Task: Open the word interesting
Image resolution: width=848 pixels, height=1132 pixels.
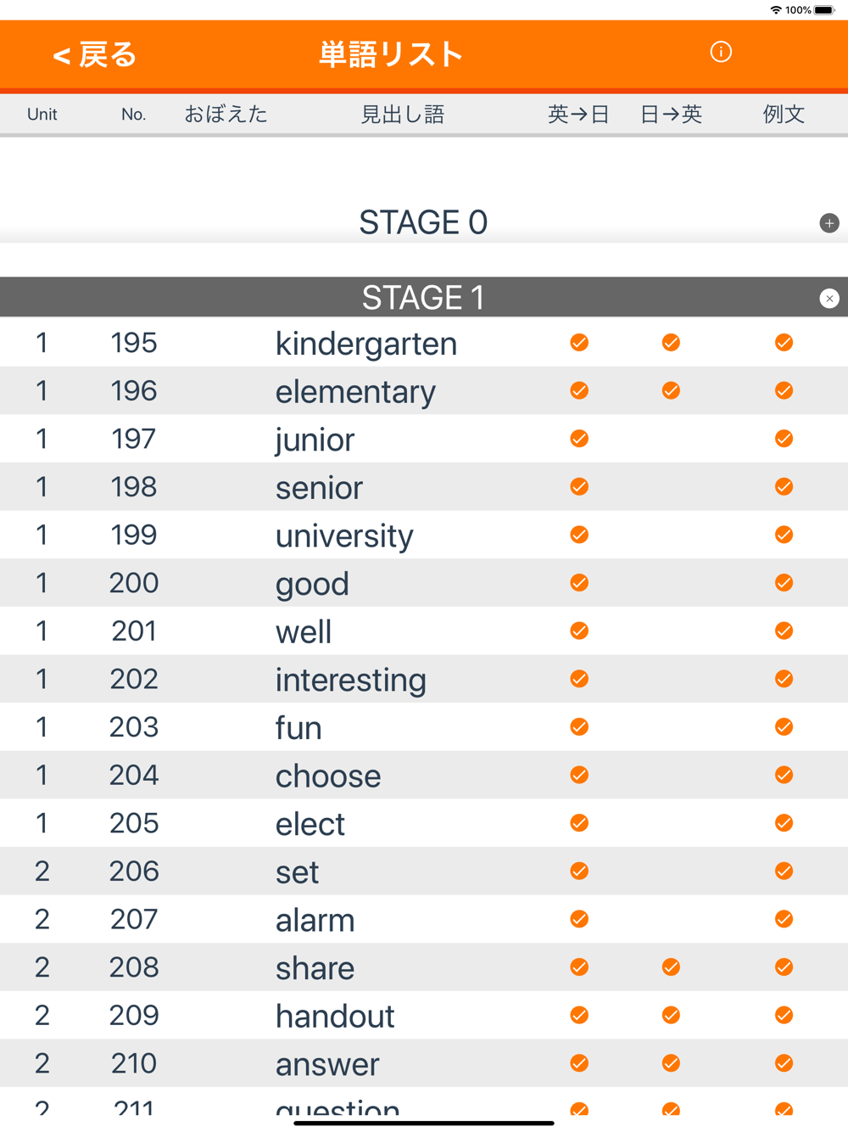Action: tap(351, 680)
